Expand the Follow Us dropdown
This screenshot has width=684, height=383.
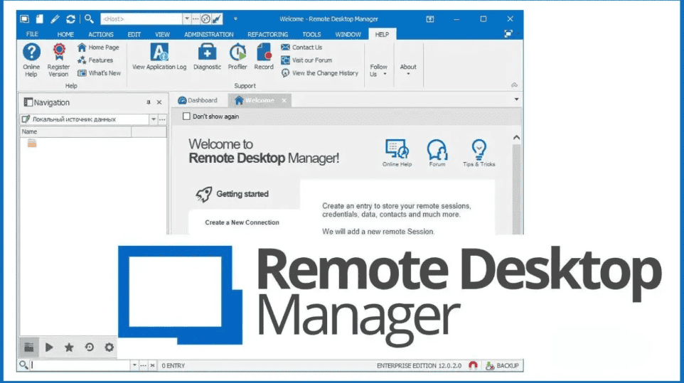tap(379, 70)
